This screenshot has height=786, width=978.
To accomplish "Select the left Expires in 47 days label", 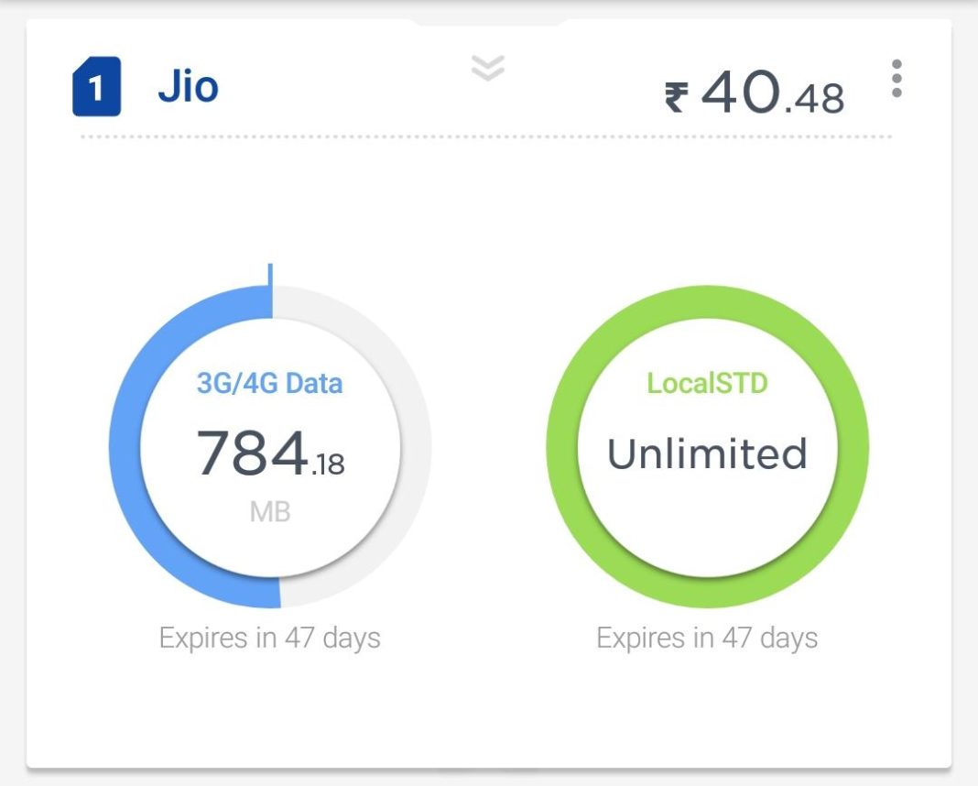I will 270,637.
